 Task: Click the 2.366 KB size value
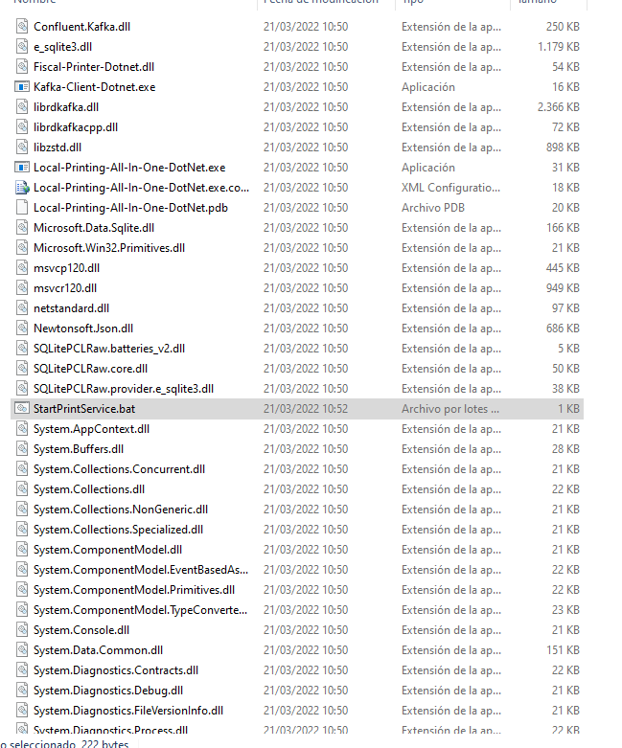pyautogui.click(x=559, y=107)
